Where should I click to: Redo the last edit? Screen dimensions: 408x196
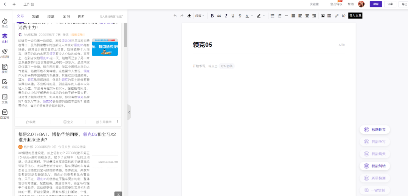pyautogui.click(x=182, y=16)
